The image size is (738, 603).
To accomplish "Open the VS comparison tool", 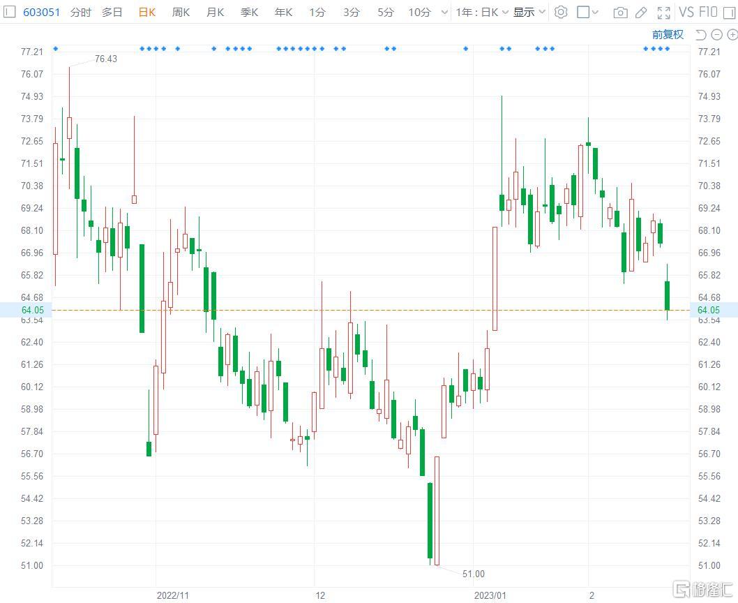I will (686, 13).
